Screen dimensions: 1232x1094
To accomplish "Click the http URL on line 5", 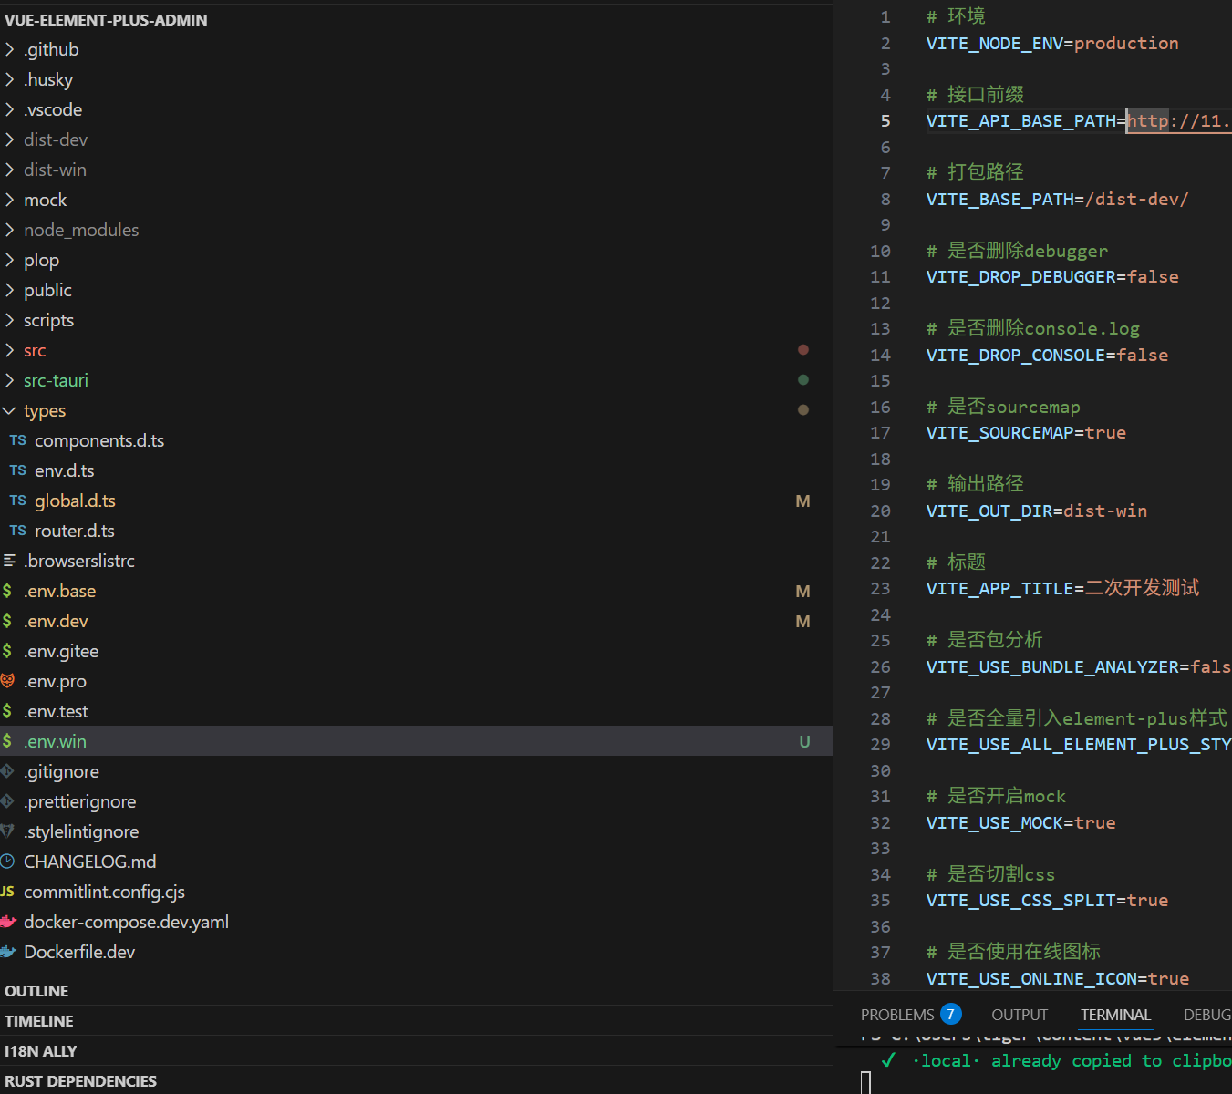I will click(1179, 121).
